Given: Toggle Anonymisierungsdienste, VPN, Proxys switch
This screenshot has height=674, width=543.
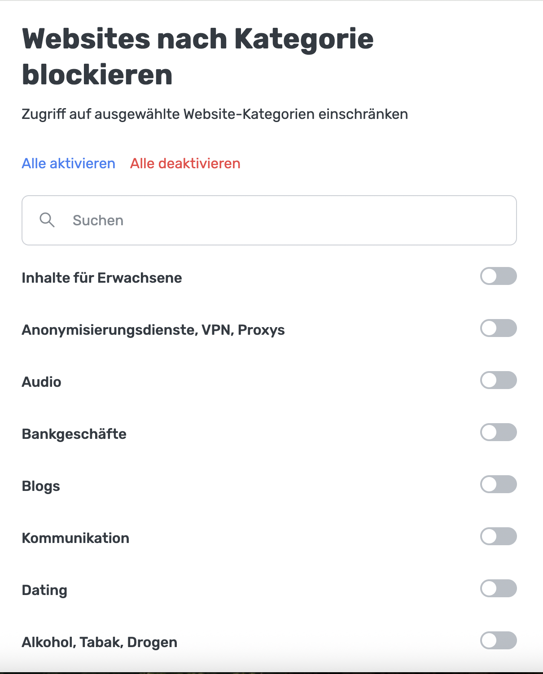Looking at the screenshot, I should 498,328.
